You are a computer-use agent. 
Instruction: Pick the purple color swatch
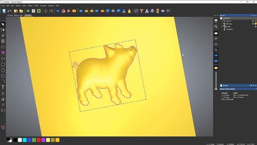point(43,140)
